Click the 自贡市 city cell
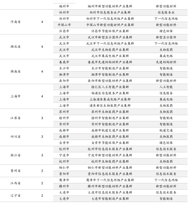Screen dimensions: 188x203 64,143
